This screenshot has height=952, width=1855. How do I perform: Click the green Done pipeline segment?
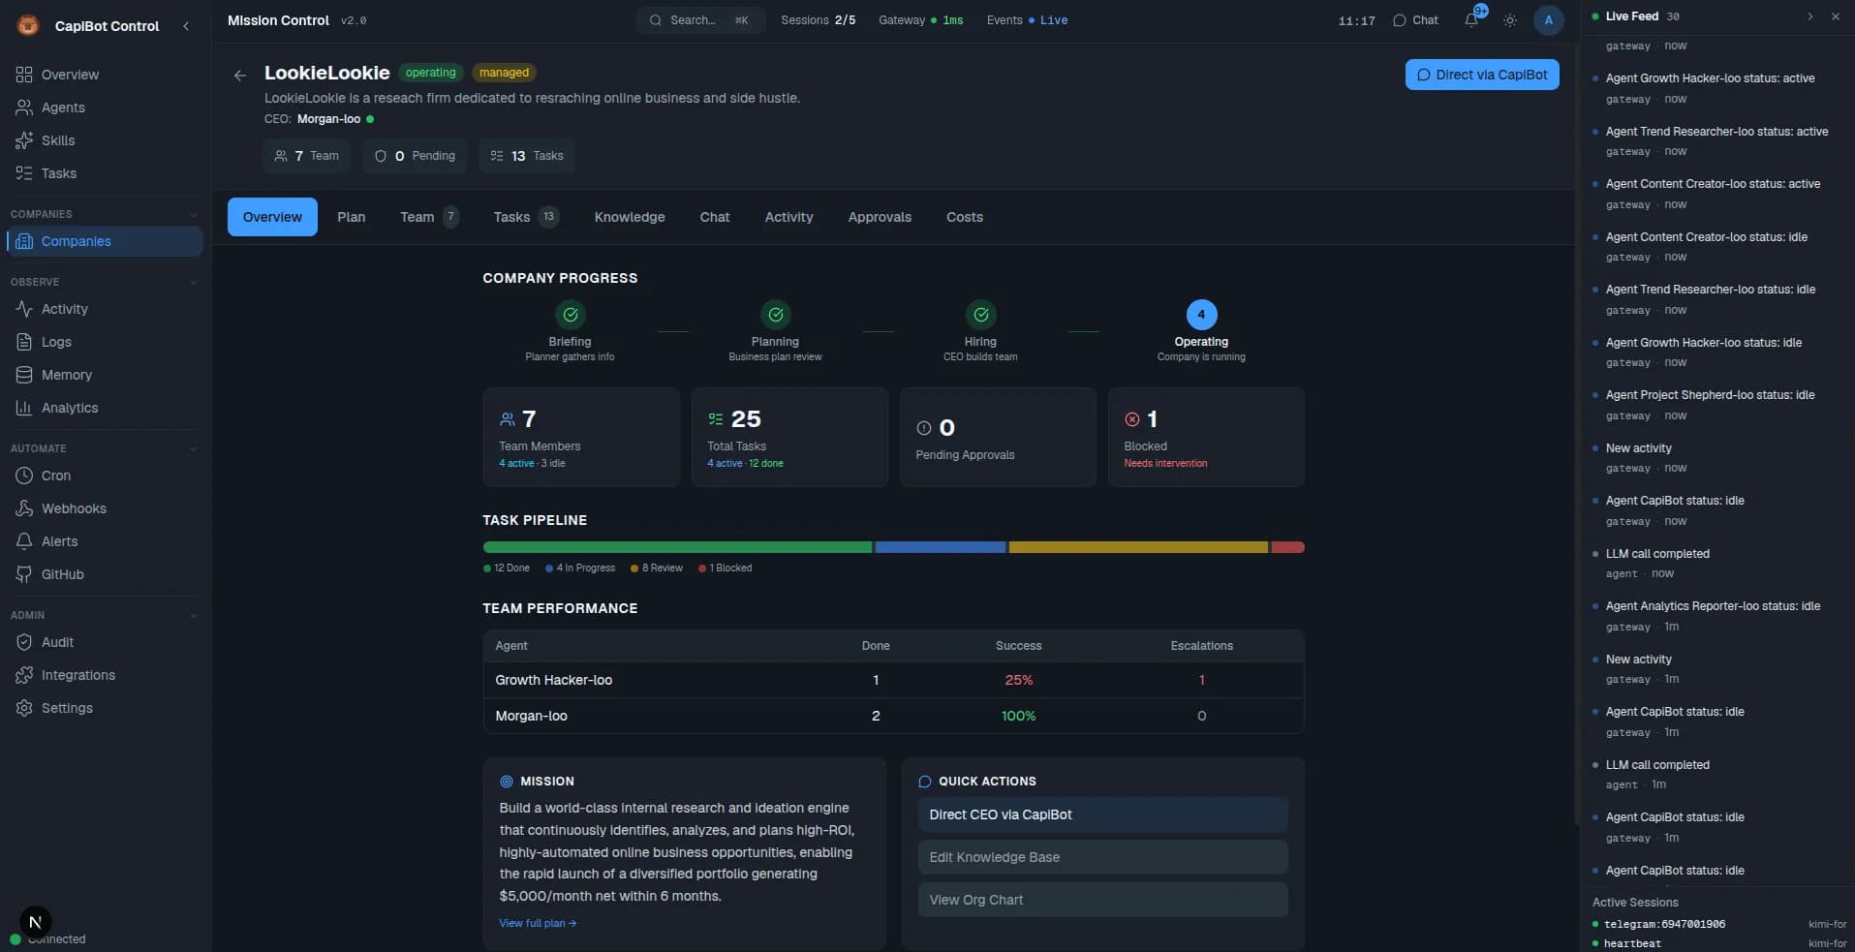(677, 547)
